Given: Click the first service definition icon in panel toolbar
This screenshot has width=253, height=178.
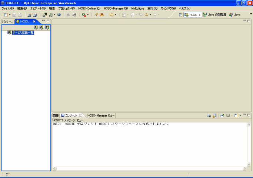Looking at the screenshot, I should 36,27.
